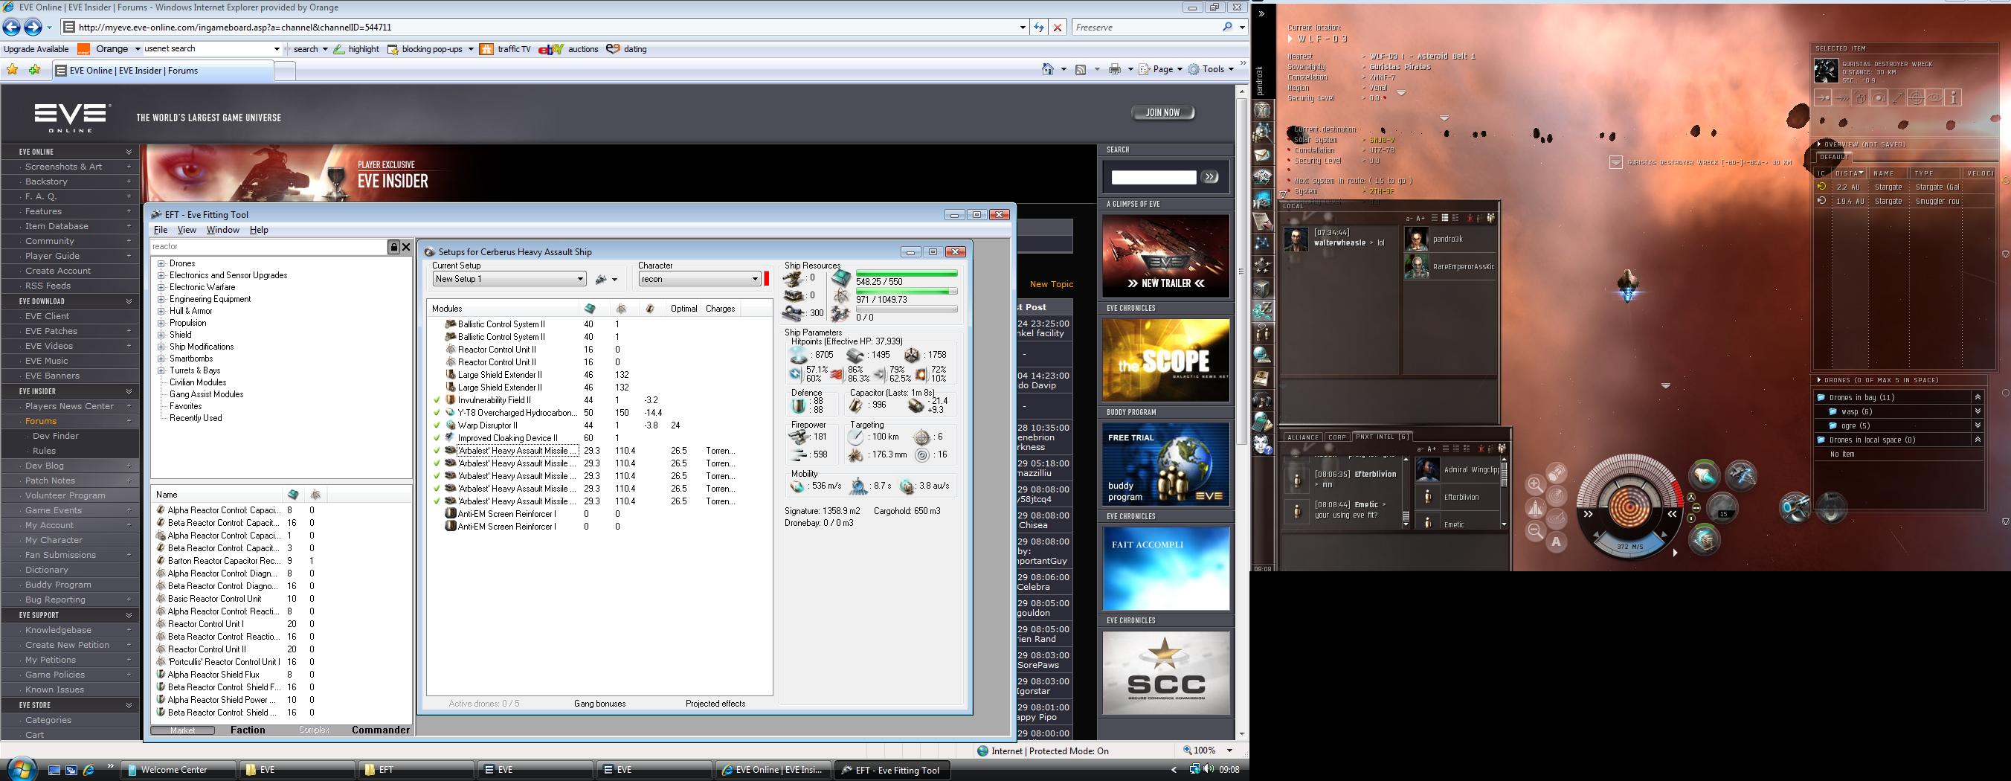
Task: Click the IE print icon in the command bar
Action: pos(1115,69)
